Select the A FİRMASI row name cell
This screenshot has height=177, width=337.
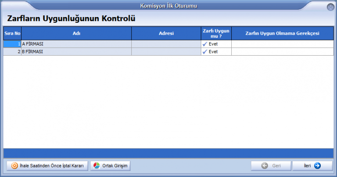76,44
